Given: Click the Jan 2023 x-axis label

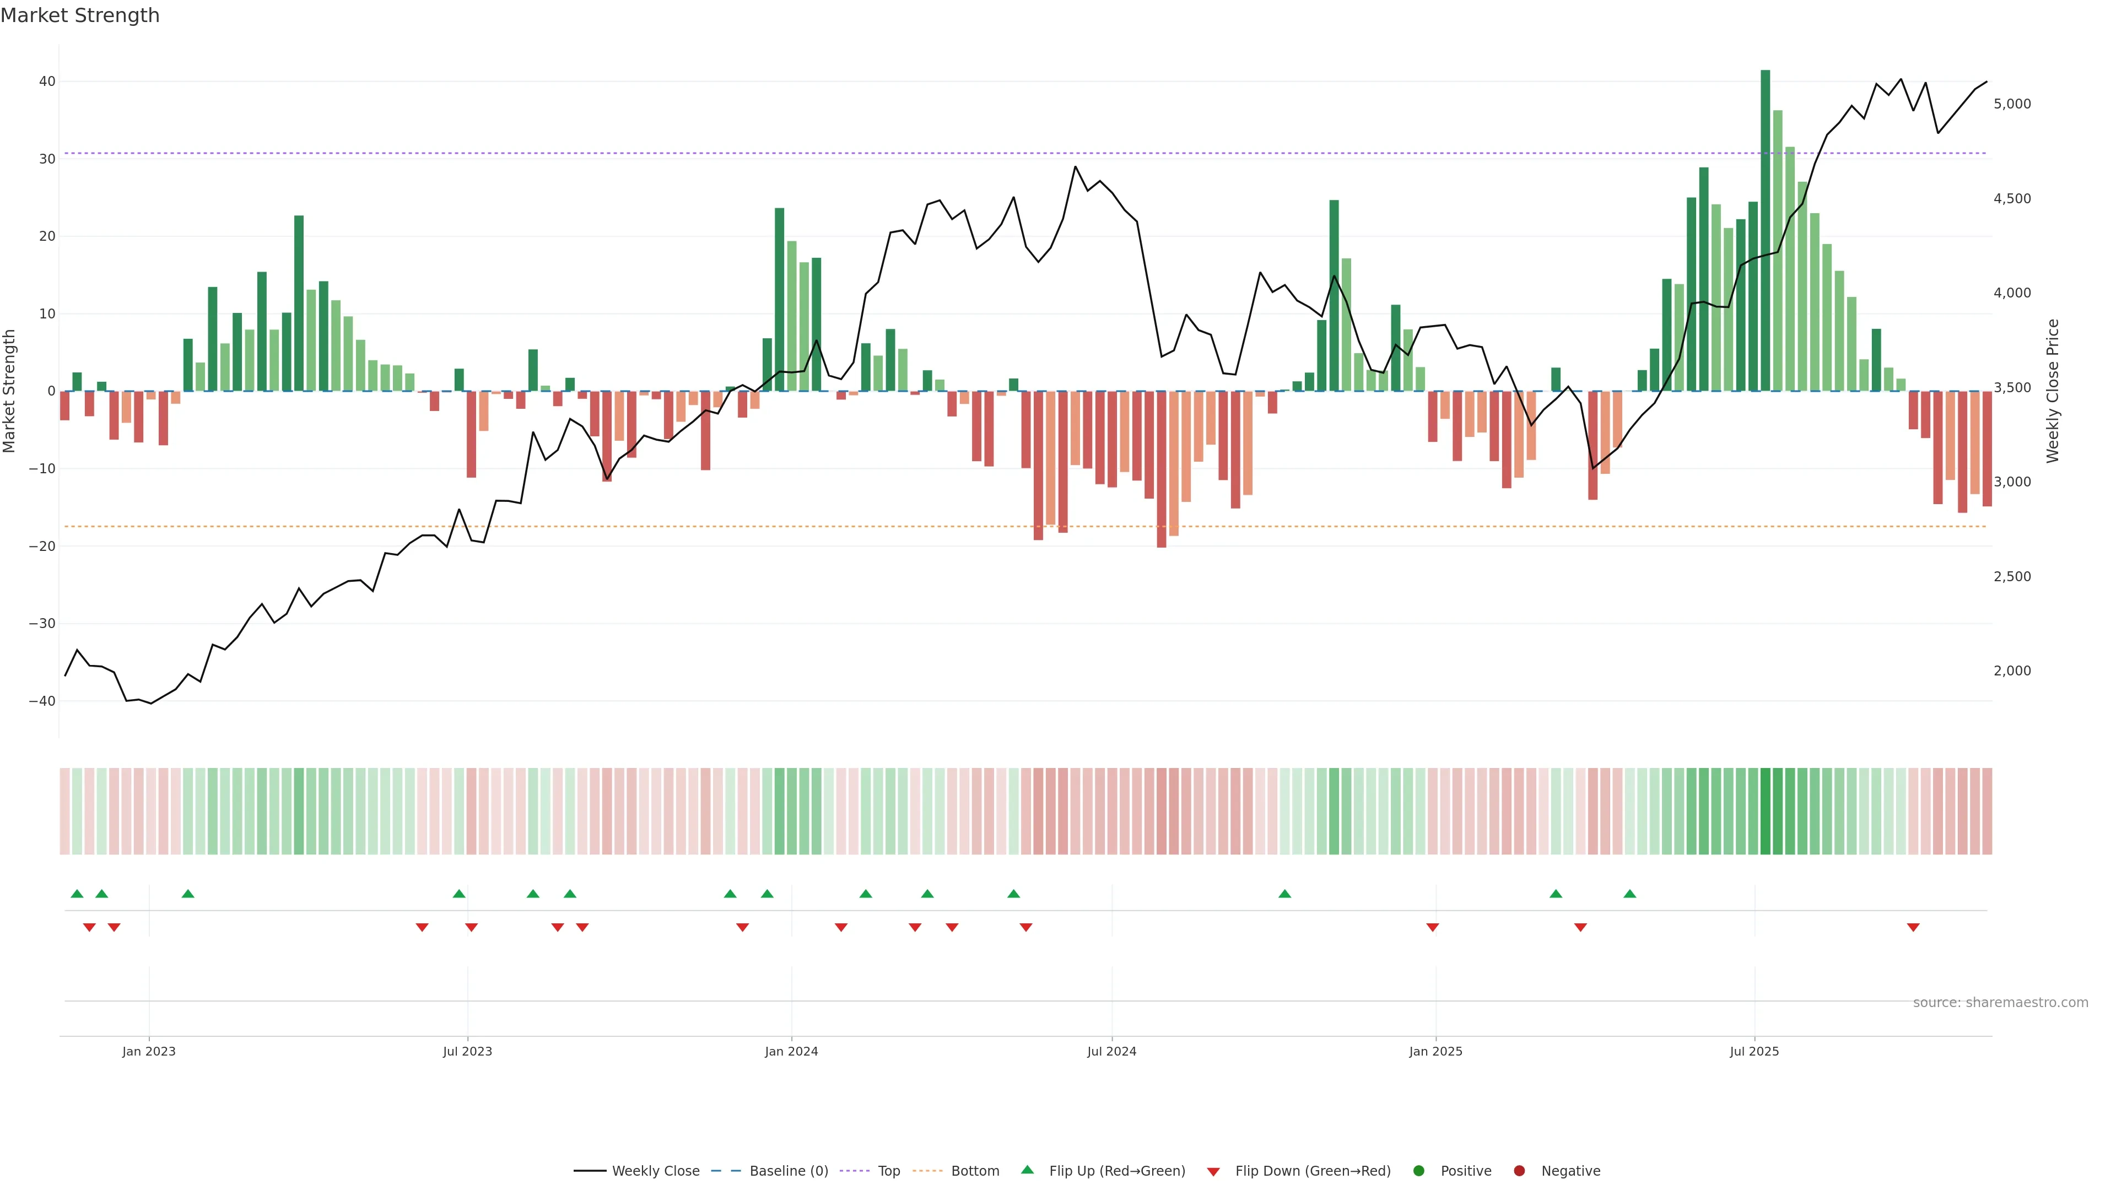Looking at the screenshot, I should click(149, 1051).
